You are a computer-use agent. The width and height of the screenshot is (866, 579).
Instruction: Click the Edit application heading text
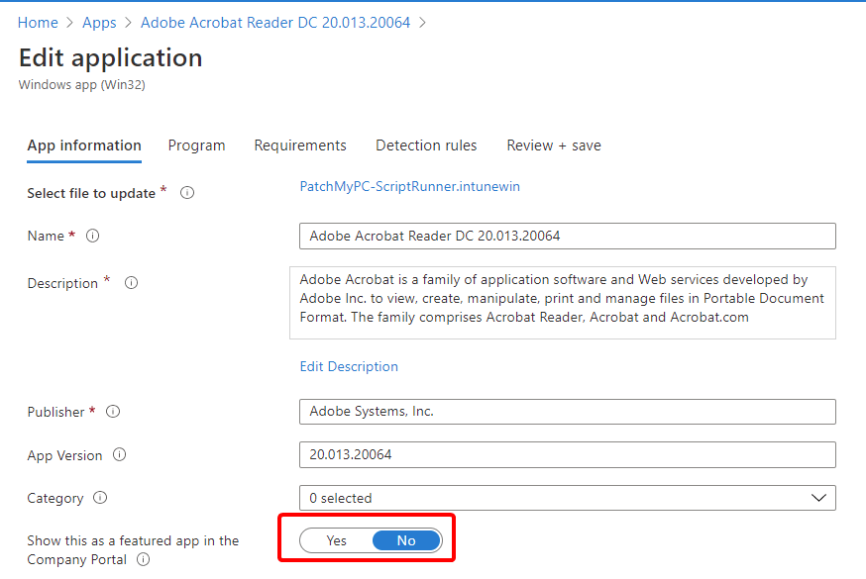[110, 57]
